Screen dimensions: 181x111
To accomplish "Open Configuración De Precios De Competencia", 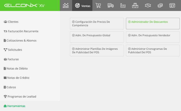I will (97, 23).
